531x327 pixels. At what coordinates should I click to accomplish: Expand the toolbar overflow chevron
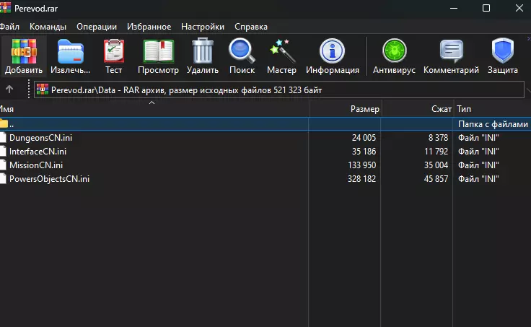[529, 39]
